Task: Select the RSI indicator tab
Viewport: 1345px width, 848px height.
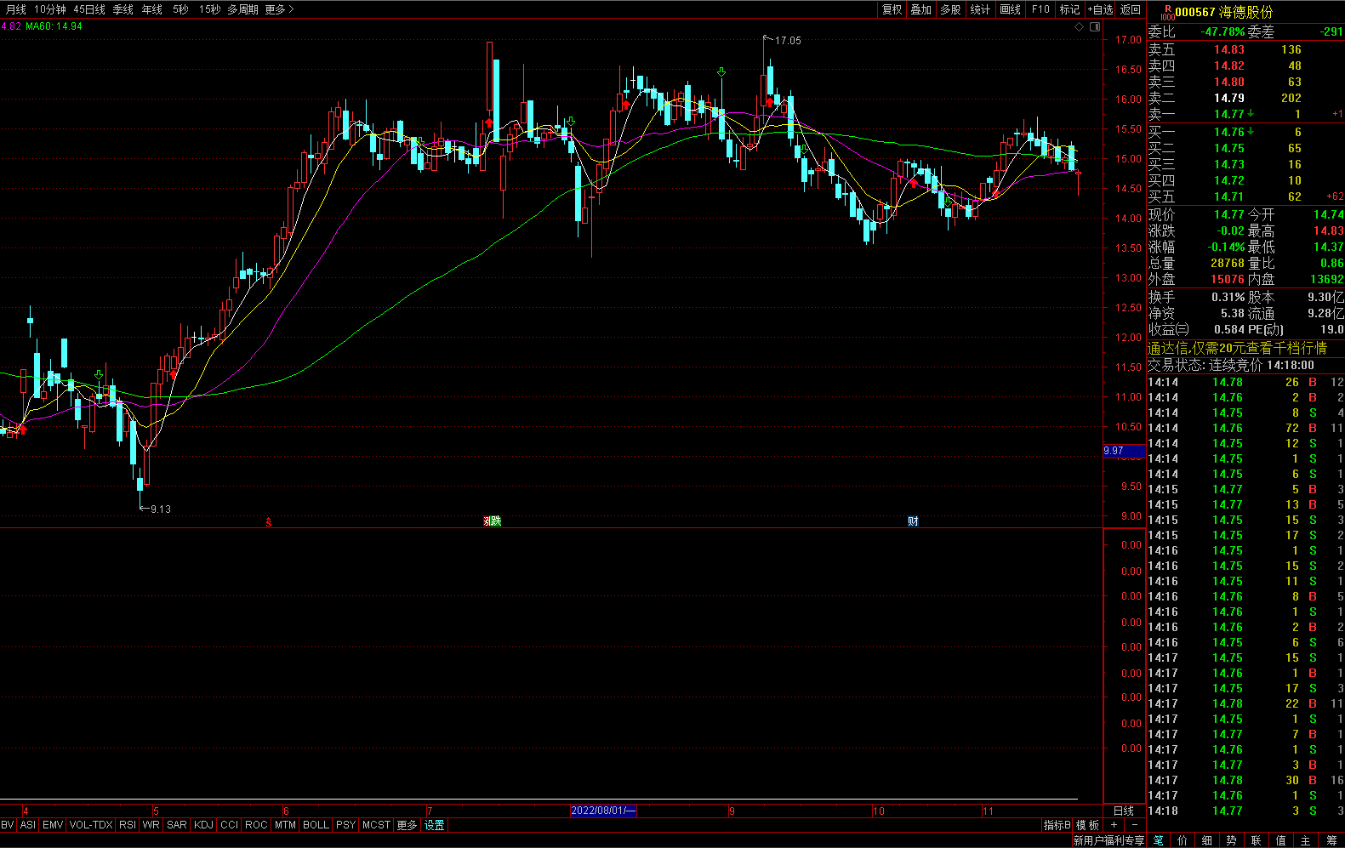Action: (128, 825)
